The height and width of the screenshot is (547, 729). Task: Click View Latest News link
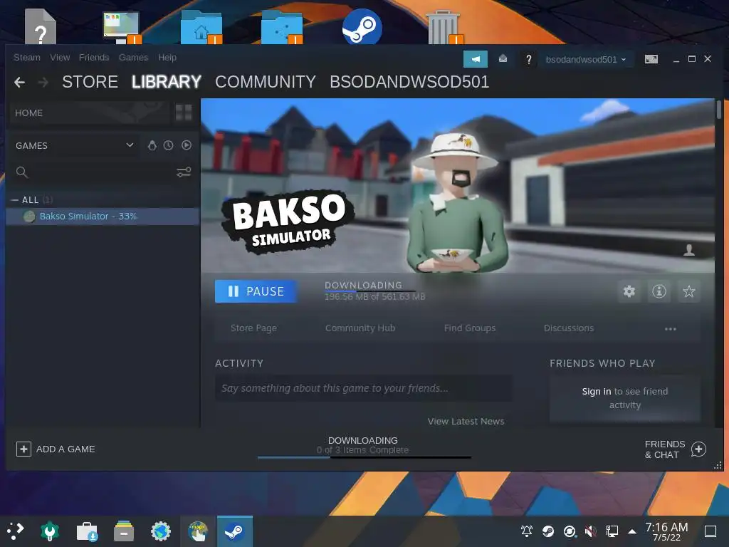coord(466,422)
